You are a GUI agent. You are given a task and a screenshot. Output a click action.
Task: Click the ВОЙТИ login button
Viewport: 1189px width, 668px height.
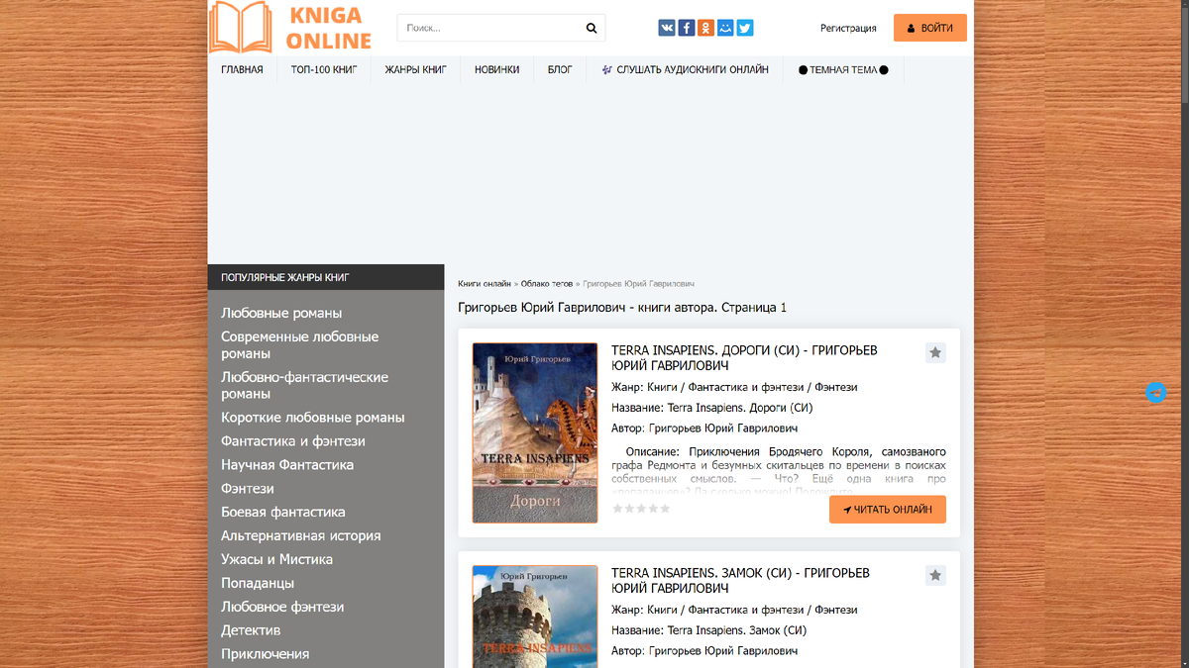[929, 28]
